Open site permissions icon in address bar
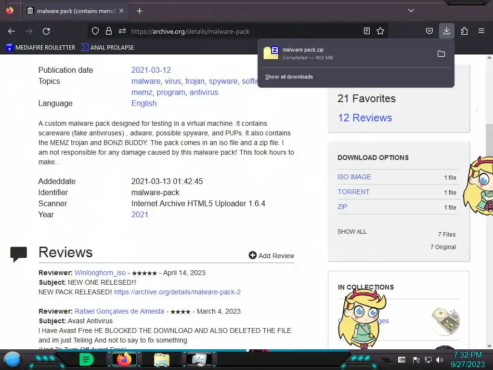 point(122,31)
